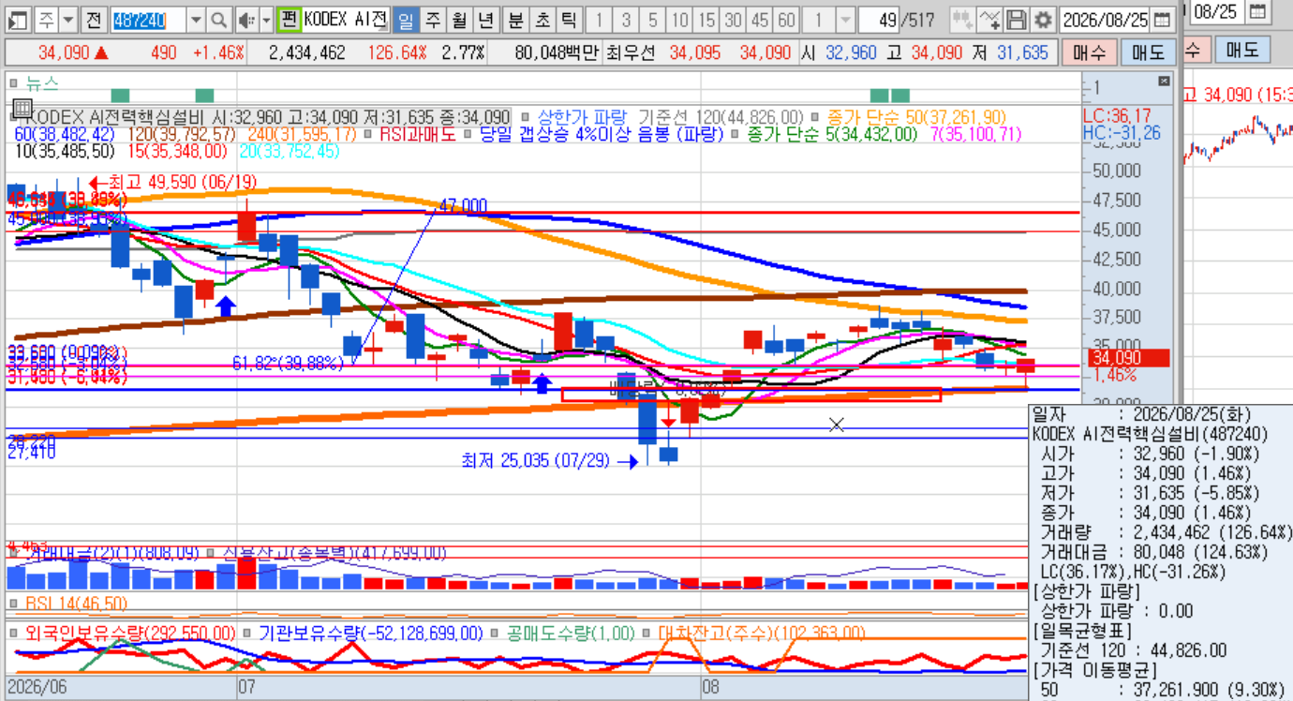The width and height of the screenshot is (1293, 701).
Task: Toggle the 외국인보유수량 indicator marker
Action: [15, 634]
